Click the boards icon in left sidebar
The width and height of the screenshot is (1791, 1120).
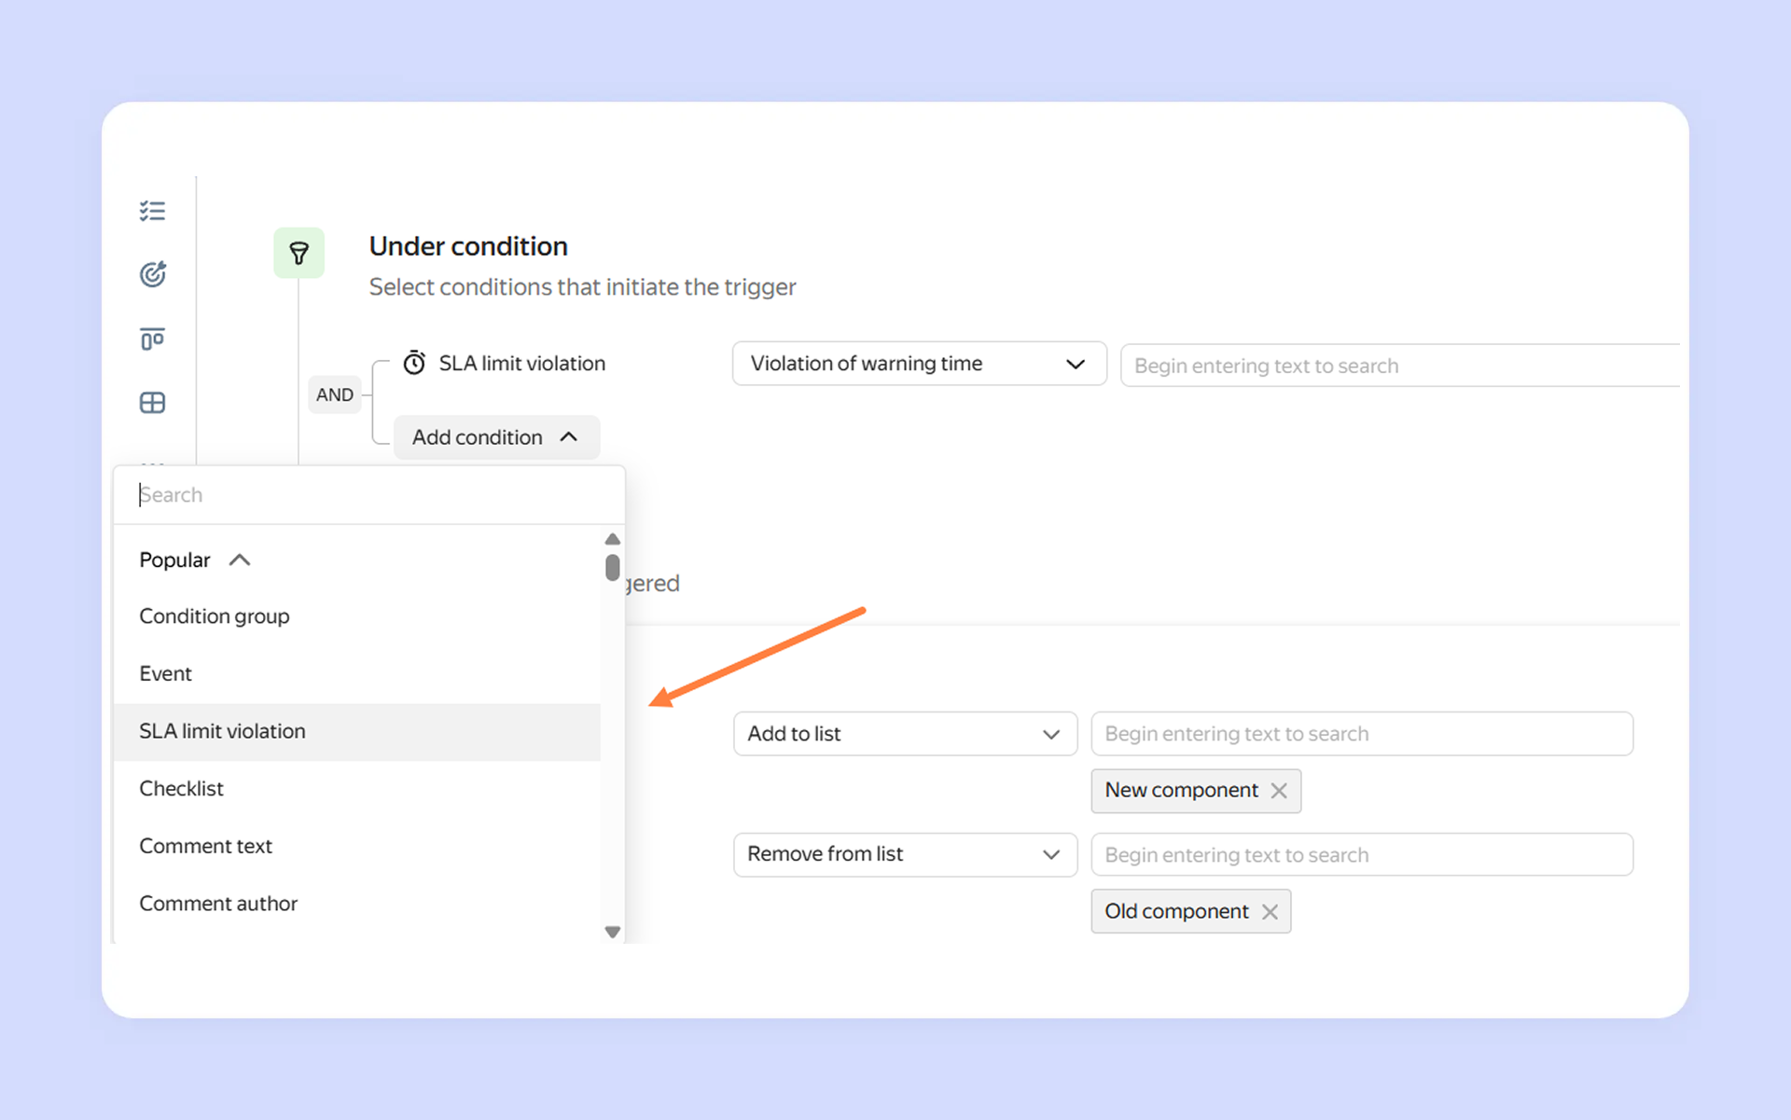point(152,339)
